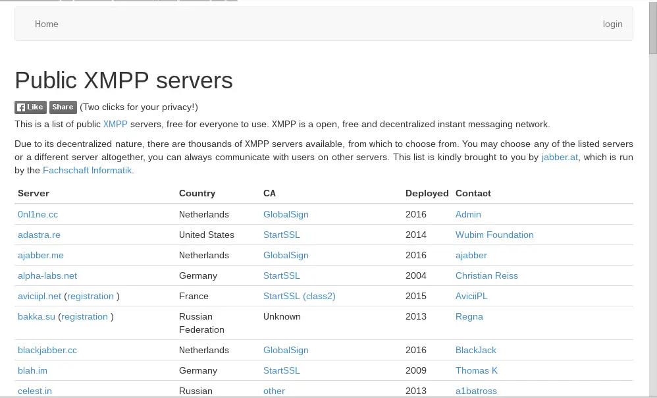Screen dimensions: 657x398
Task: Visit the blackjabber.cc server link
Action: pyautogui.click(x=47, y=350)
